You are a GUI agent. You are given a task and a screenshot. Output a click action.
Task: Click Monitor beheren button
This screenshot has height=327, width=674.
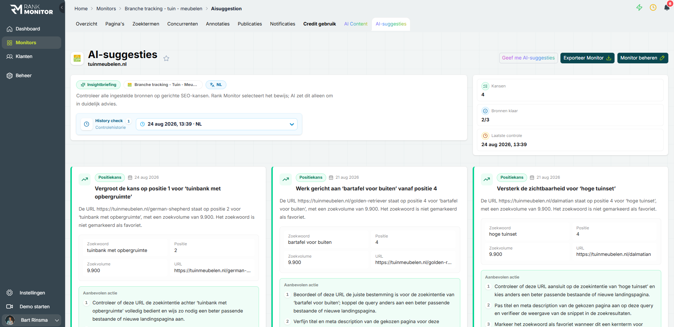[x=643, y=58]
